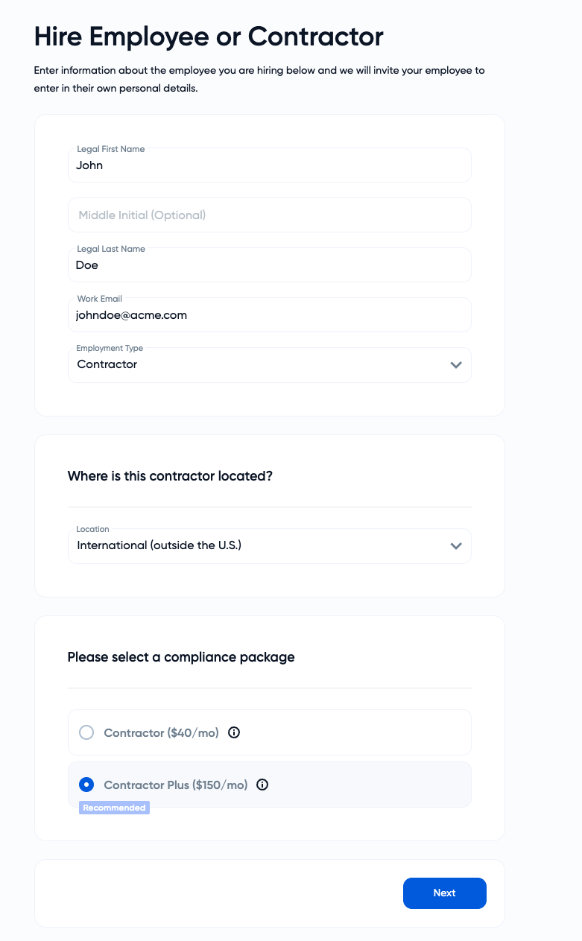Image resolution: width=582 pixels, height=941 pixels.
Task: Click into the Middle Initial (Optional) field
Action: (x=268, y=215)
